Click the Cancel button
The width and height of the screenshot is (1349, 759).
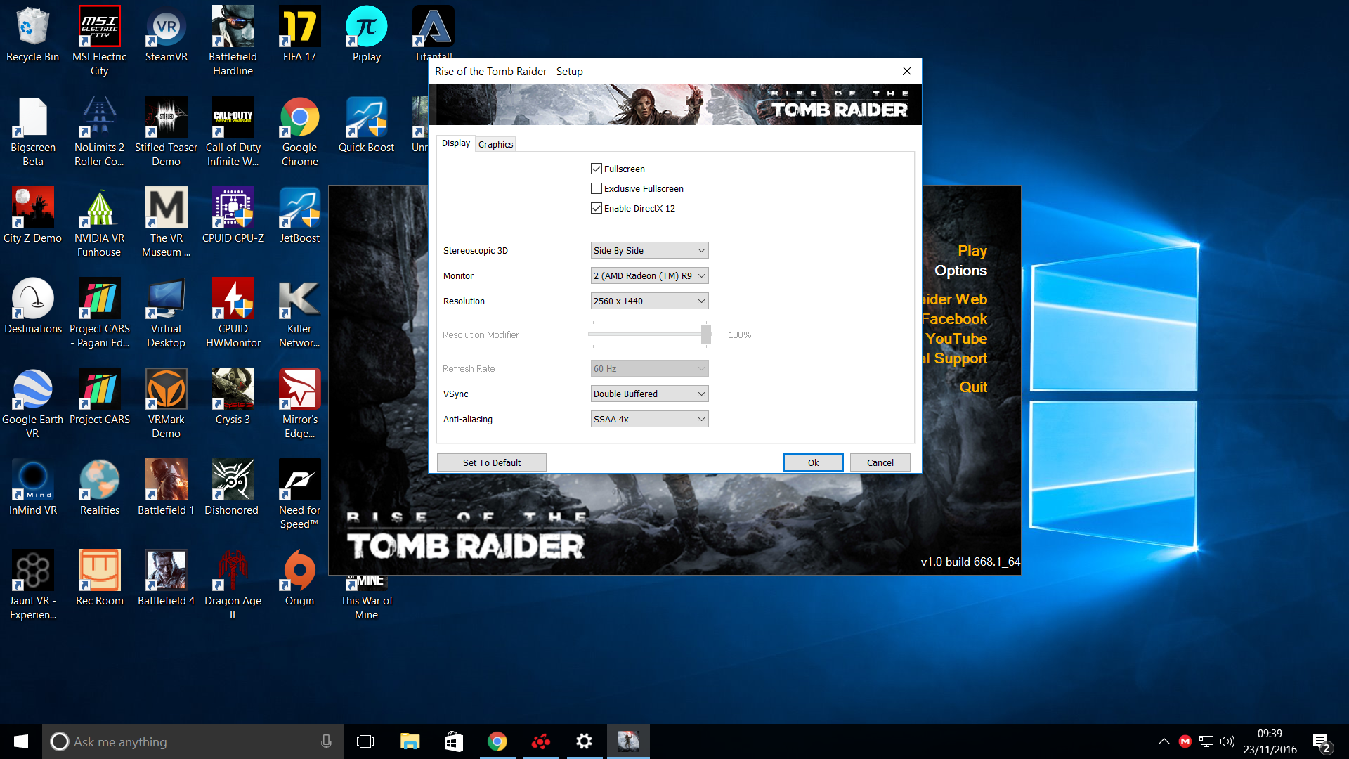[x=880, y=462]
